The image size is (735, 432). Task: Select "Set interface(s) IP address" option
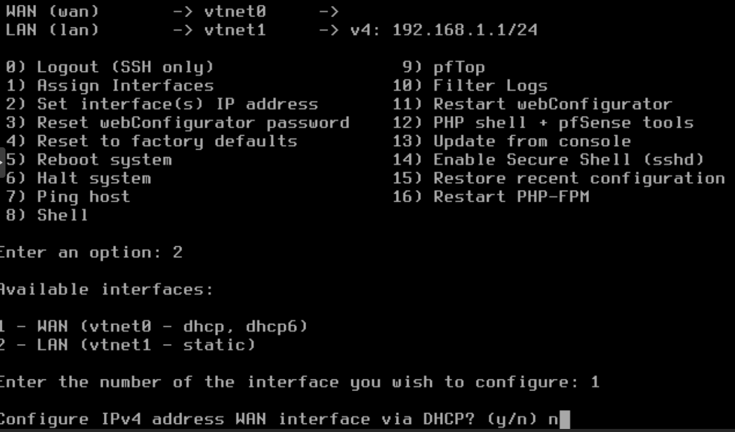[x=177, y=104]
